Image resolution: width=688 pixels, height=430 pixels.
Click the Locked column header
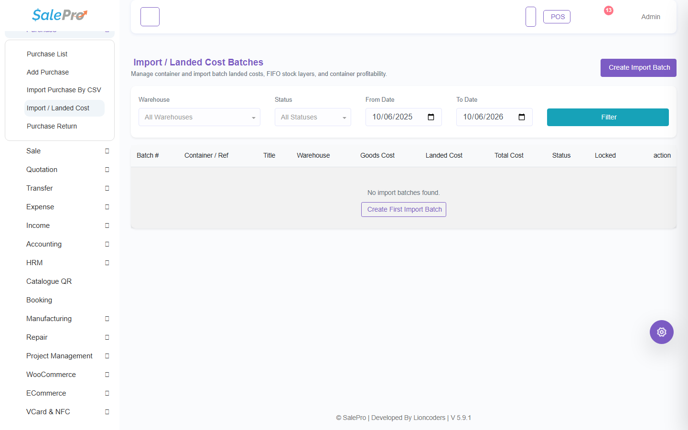point(605,155)
